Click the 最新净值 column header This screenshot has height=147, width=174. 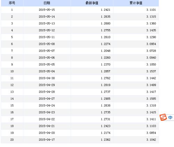tap(92, 3)
